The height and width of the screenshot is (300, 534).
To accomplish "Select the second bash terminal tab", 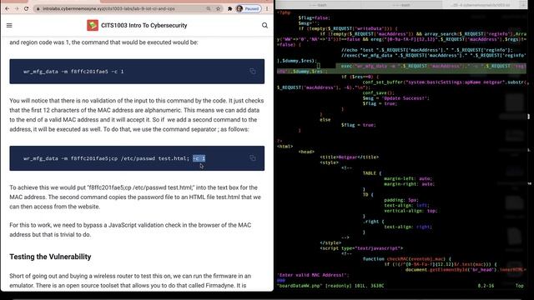I will [x=400, y=5].
